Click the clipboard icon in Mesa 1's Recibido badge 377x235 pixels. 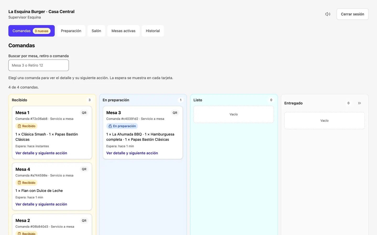[19, 126]
